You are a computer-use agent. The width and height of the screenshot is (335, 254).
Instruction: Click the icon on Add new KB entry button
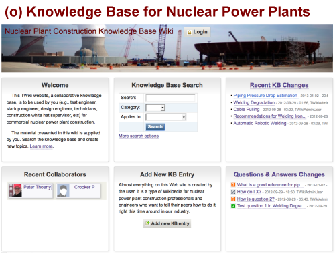[147, 223]
